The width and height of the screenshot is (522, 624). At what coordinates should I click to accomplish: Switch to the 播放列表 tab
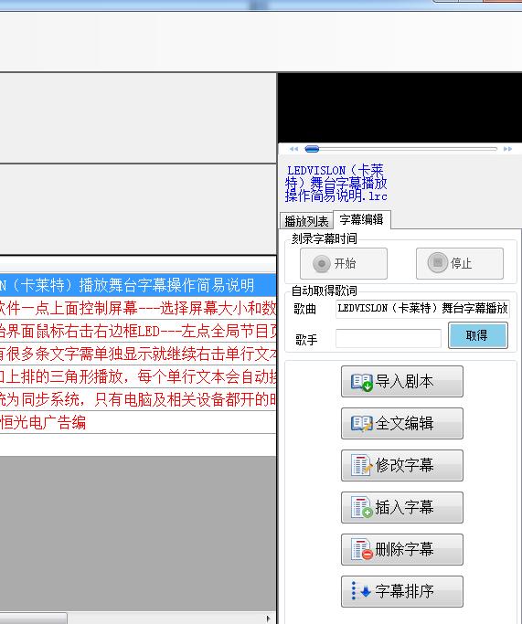306,221
